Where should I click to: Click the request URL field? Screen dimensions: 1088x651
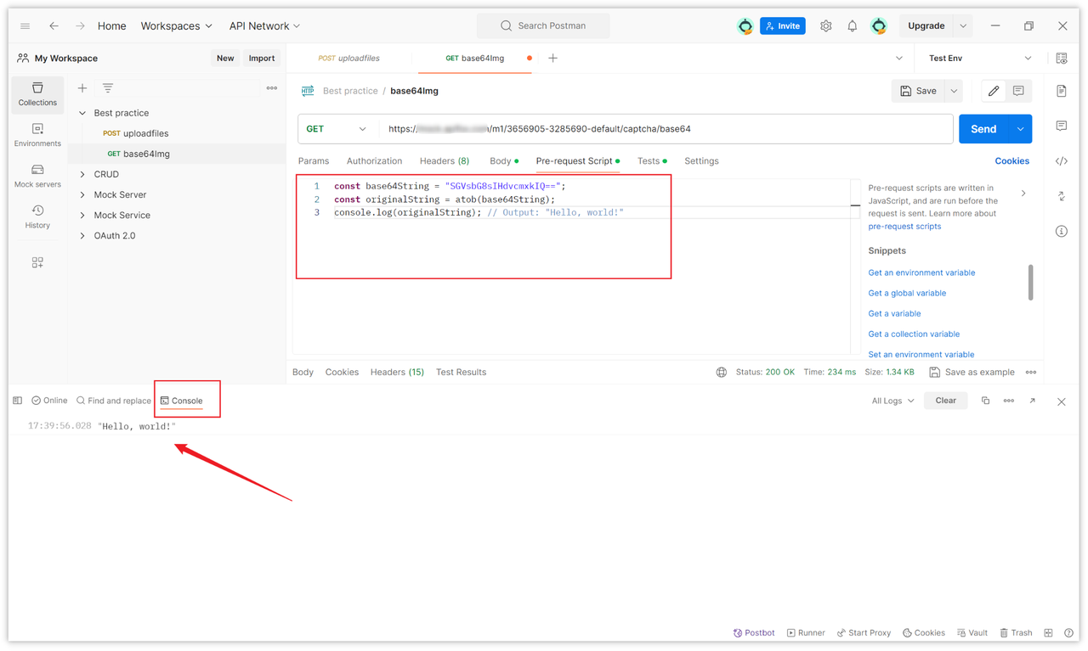point(666,129)
